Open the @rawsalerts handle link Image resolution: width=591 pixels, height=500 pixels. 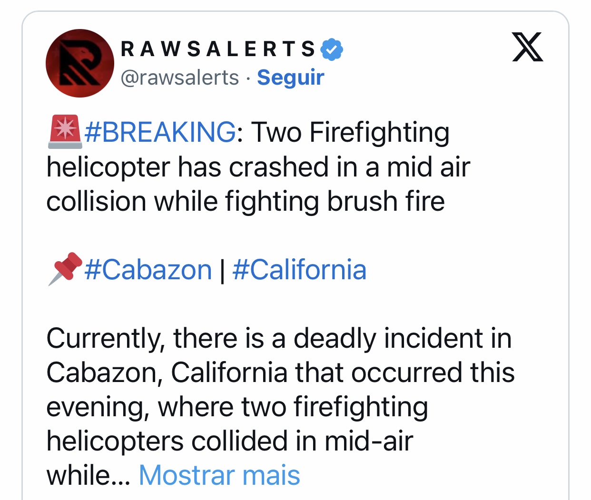[179, 78]
